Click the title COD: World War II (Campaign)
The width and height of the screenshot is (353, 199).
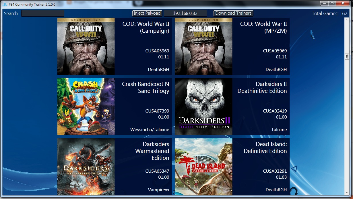pos(146,27)
